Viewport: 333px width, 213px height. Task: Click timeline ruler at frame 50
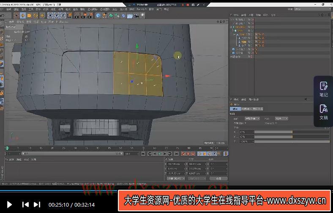(120, 148)
